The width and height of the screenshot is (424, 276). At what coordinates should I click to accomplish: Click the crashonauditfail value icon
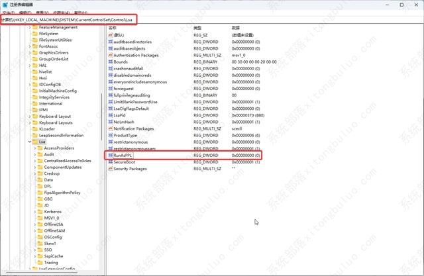point(111,69)
